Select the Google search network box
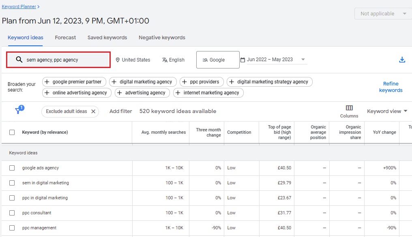412x237 pixels. pos(218,60)
